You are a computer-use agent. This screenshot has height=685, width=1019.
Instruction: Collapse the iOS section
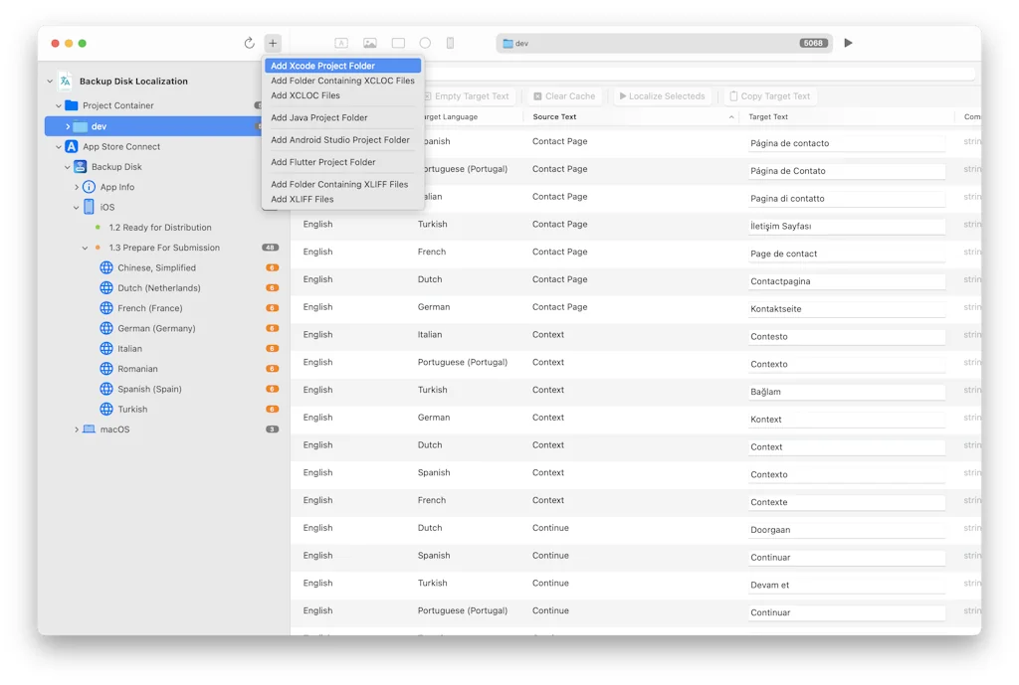(x=76, y=207)
